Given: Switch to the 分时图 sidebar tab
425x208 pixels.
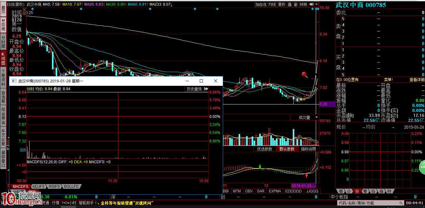Looking at the screenshot, I should point(3,42).
